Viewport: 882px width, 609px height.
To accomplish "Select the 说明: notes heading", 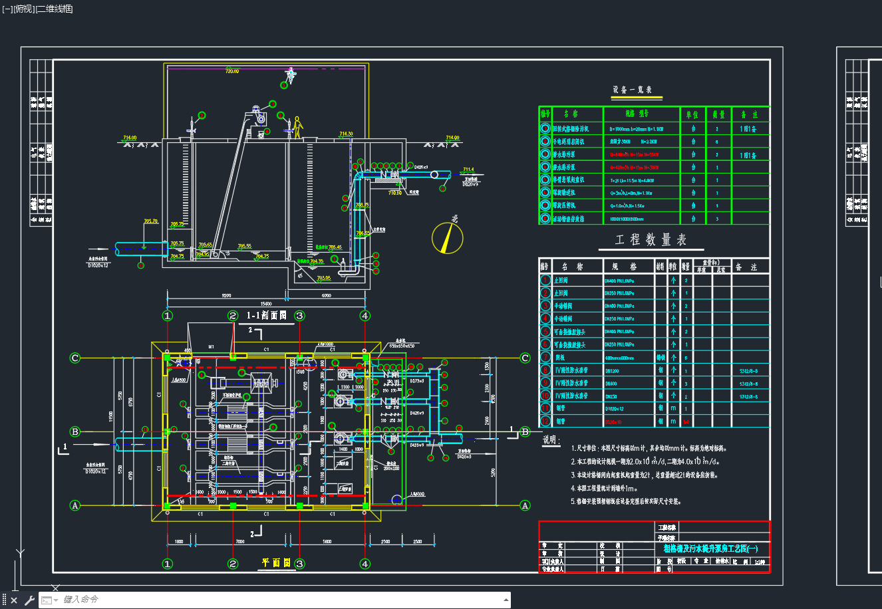I will 551,440.
